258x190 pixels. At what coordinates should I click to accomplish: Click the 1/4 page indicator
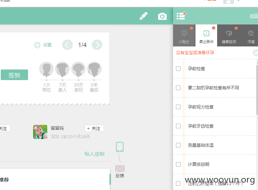(x=82, y=45)
